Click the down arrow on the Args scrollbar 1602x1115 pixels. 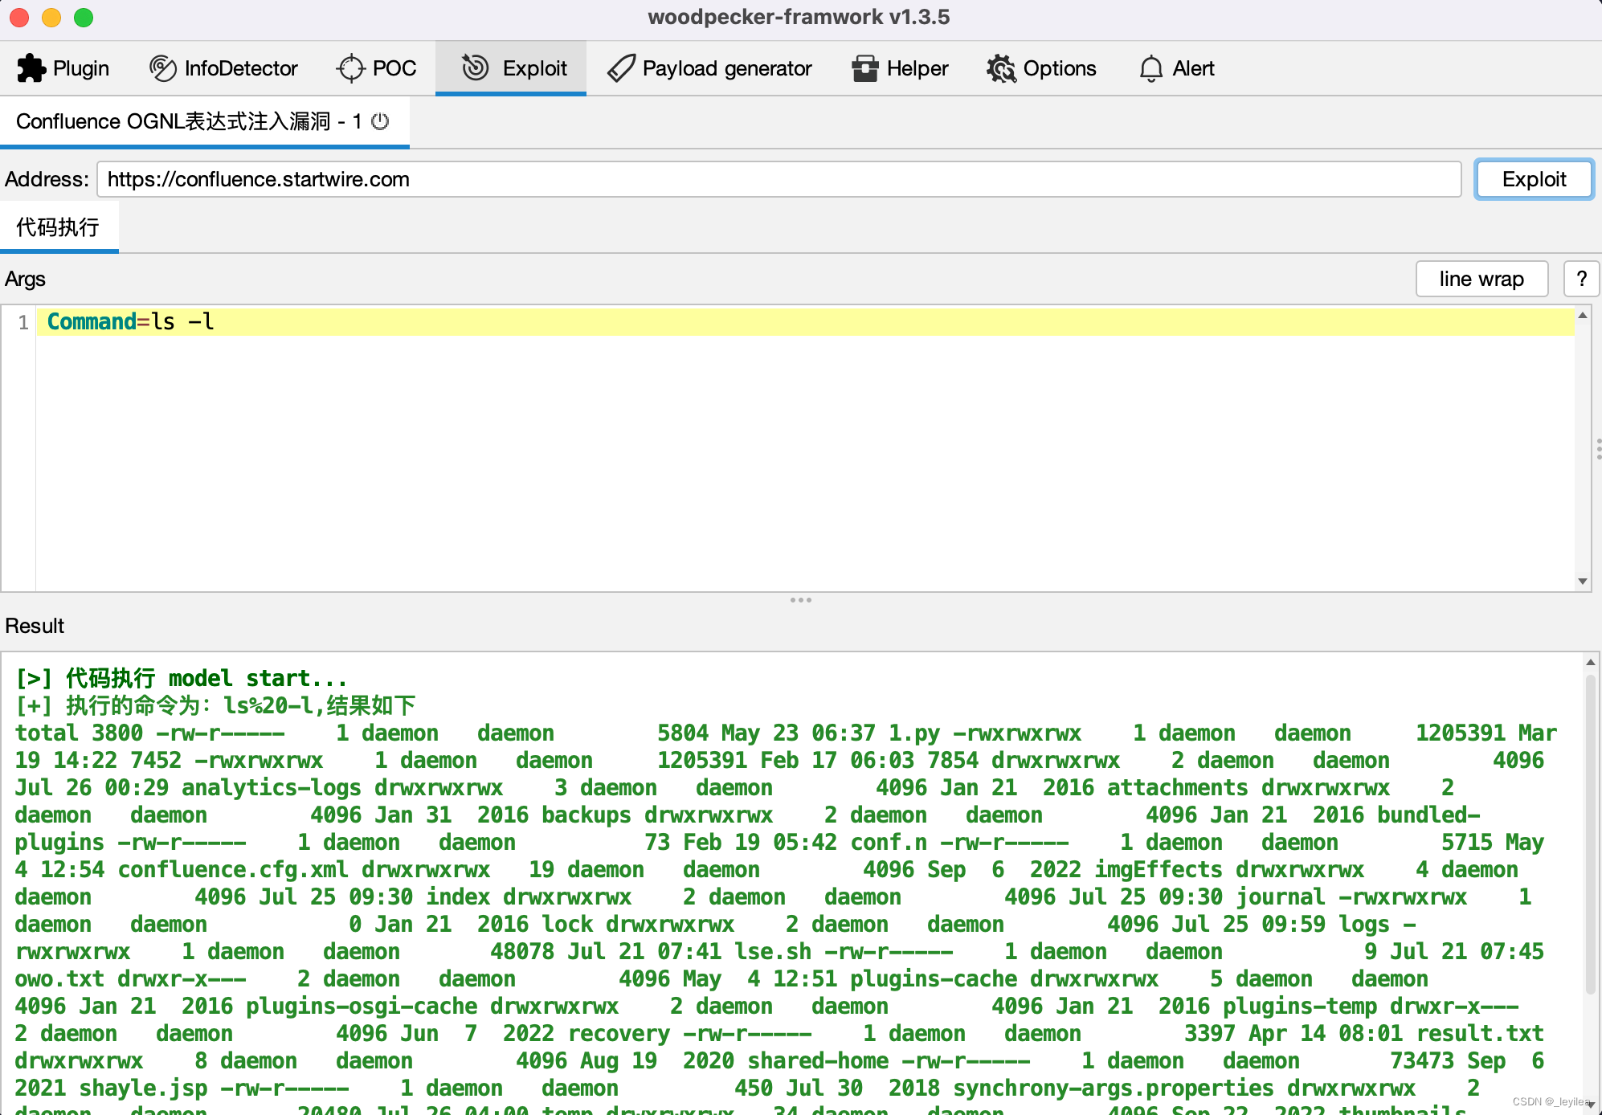[x=1583, y=581]
